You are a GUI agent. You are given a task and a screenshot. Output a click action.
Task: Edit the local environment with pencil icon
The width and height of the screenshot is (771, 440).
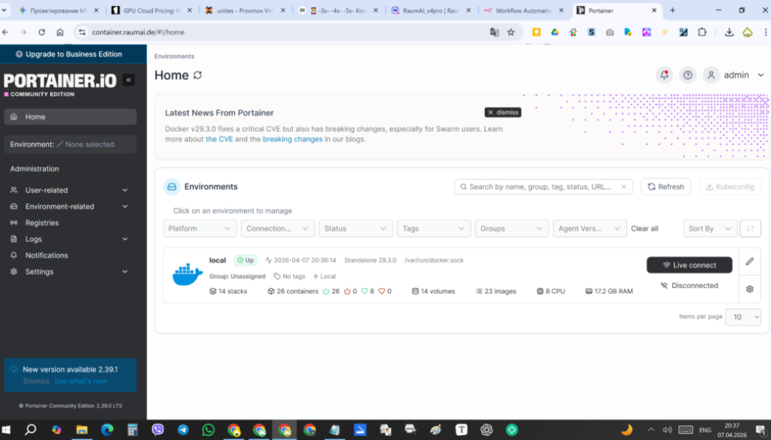coord(749,261)
